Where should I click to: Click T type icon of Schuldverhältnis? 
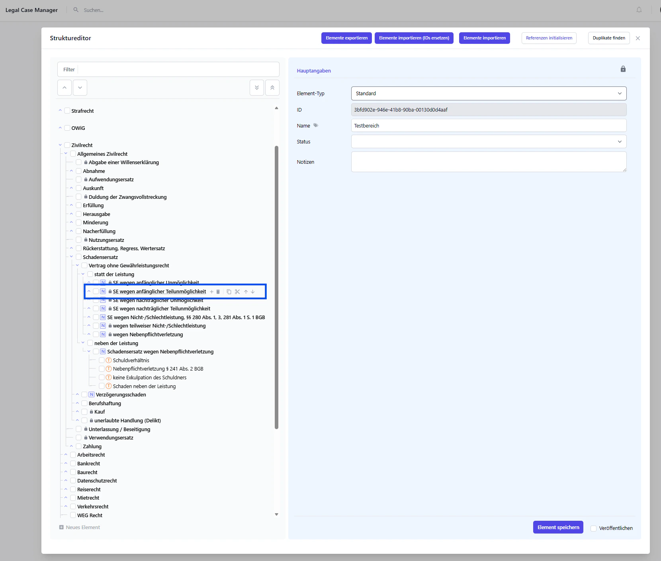pos(108,360)
